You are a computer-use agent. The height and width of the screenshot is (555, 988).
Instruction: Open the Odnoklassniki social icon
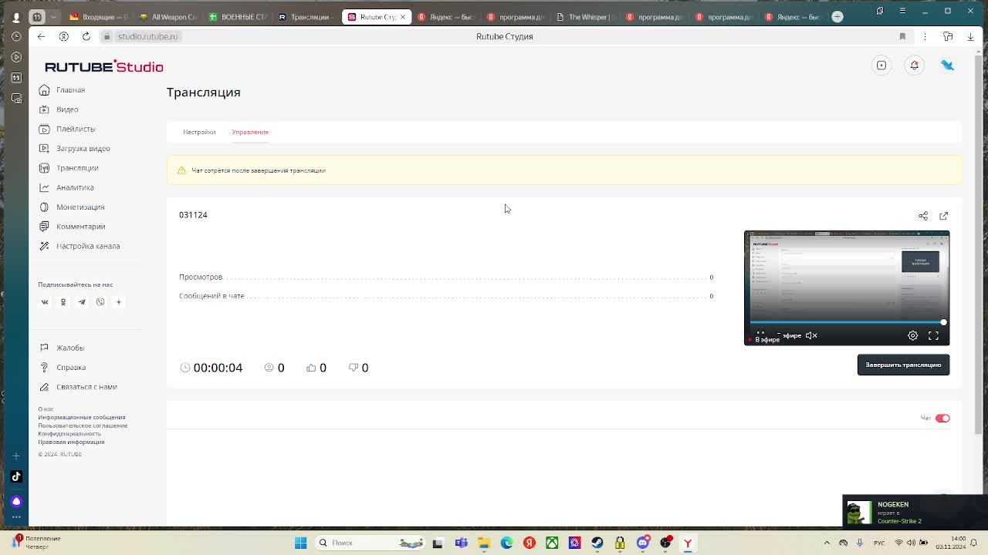(63, 302)
